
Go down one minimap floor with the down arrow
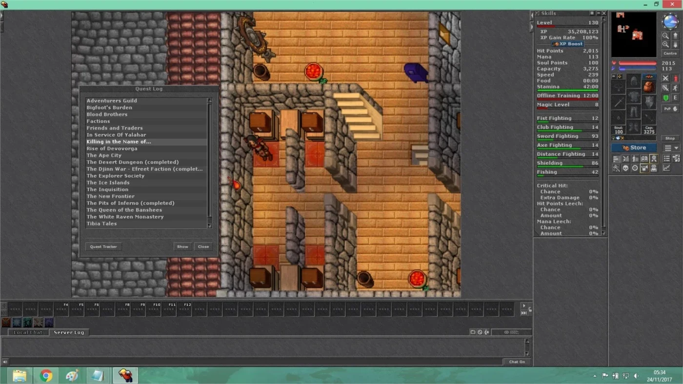pyautogui.click(x=675, y=44)
